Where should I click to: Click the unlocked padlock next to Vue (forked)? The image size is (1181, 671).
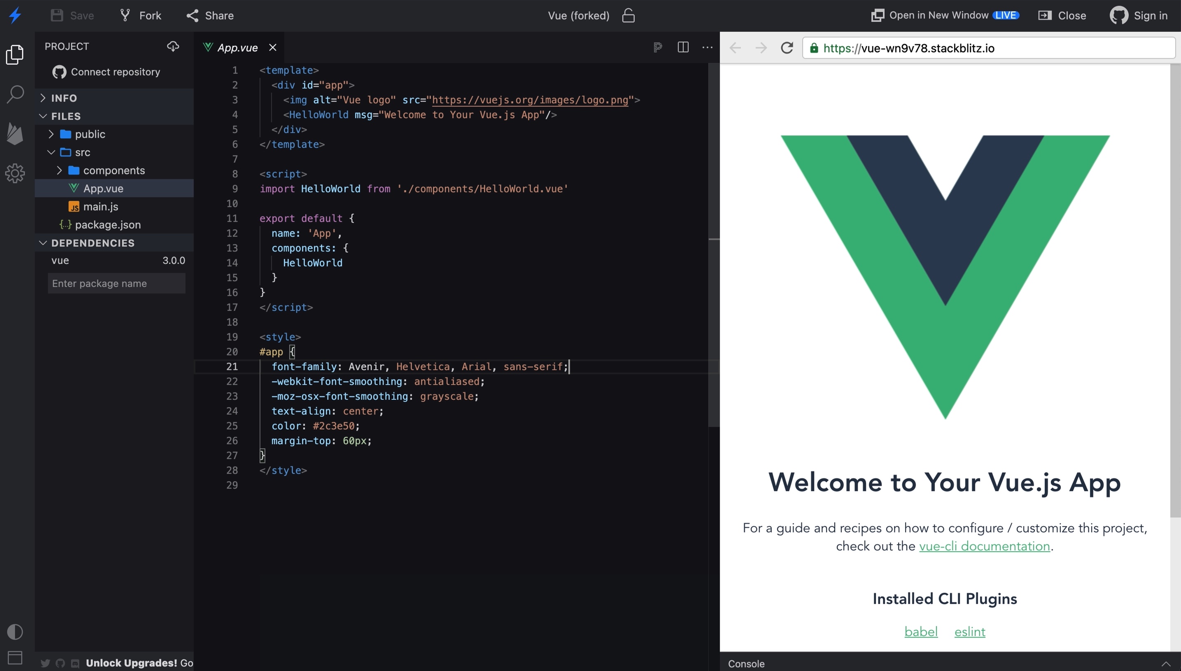[628, 15]
